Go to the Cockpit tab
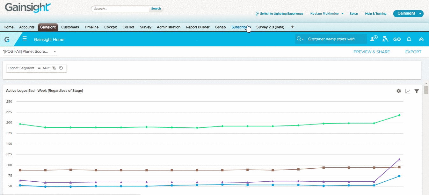This screenshot has width=429, height=195. 111,27
